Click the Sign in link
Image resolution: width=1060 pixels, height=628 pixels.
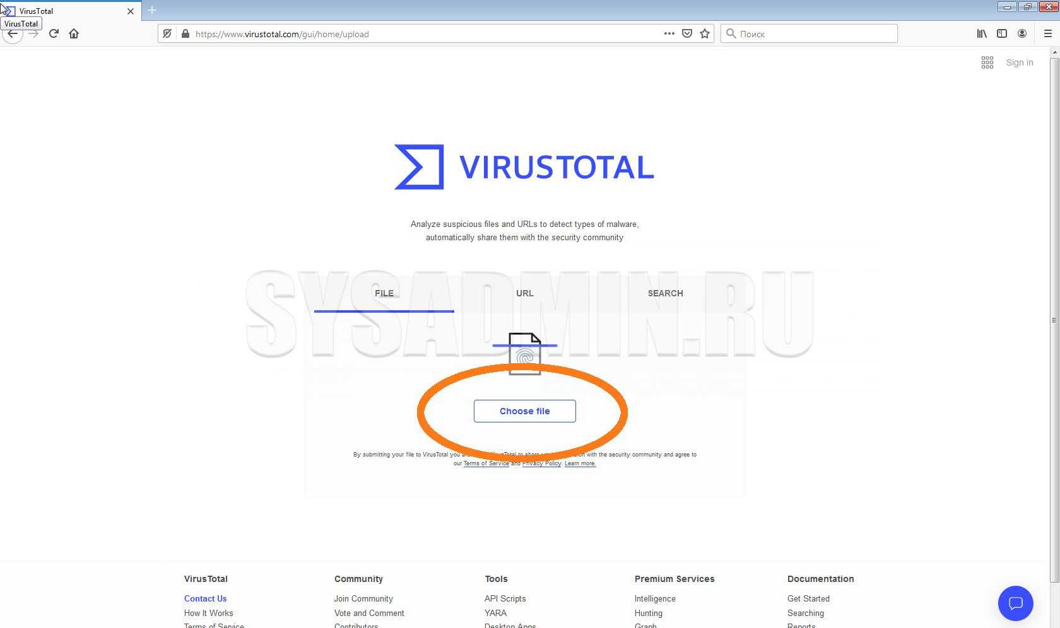1020,62
